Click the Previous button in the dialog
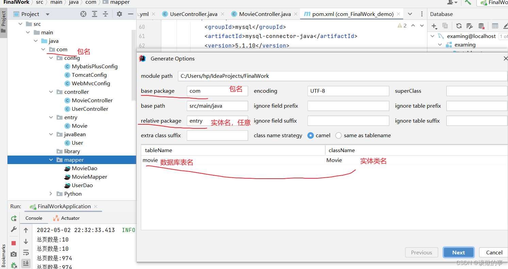This screenshot has width=508, height=269. click(421, 252)
